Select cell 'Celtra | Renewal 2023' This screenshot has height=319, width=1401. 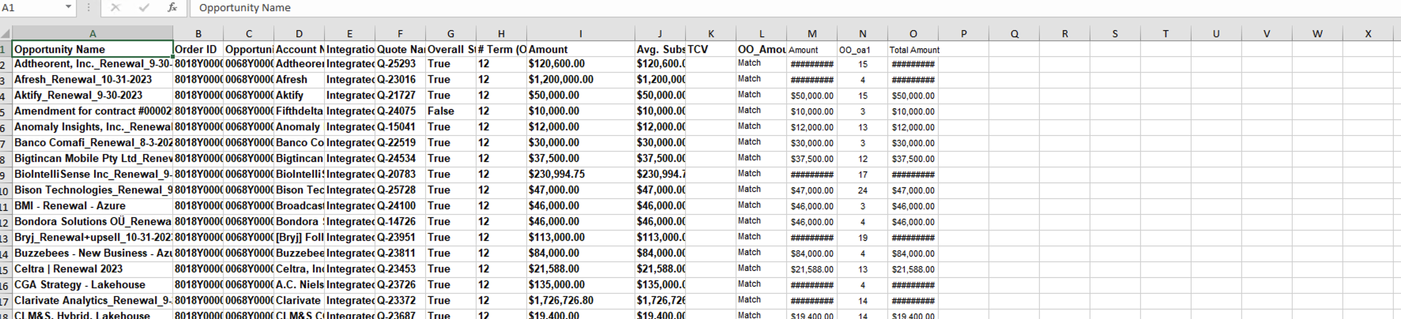[92, 269]
